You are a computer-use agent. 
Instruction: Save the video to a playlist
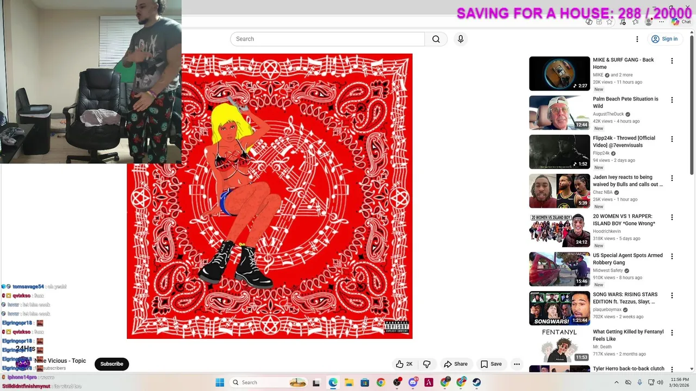pos(491,364)
